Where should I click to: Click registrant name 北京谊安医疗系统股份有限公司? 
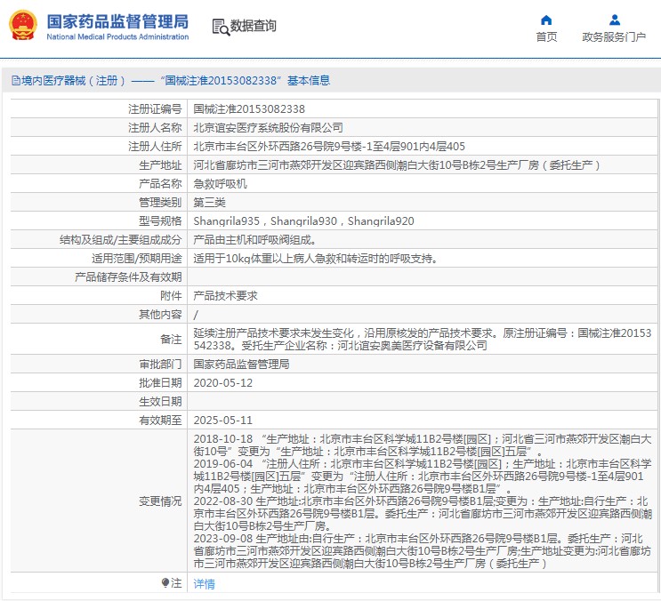268,127
